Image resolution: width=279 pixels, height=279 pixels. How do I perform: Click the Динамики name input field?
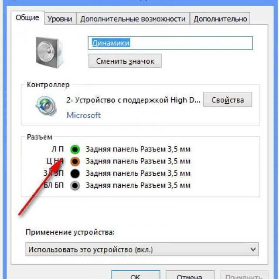(x=170, y=43)
